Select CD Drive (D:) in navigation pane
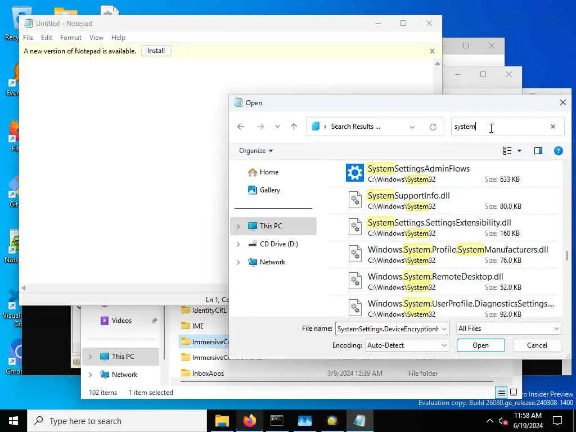Viewport: 576px width, 432px height. point(278,244)
